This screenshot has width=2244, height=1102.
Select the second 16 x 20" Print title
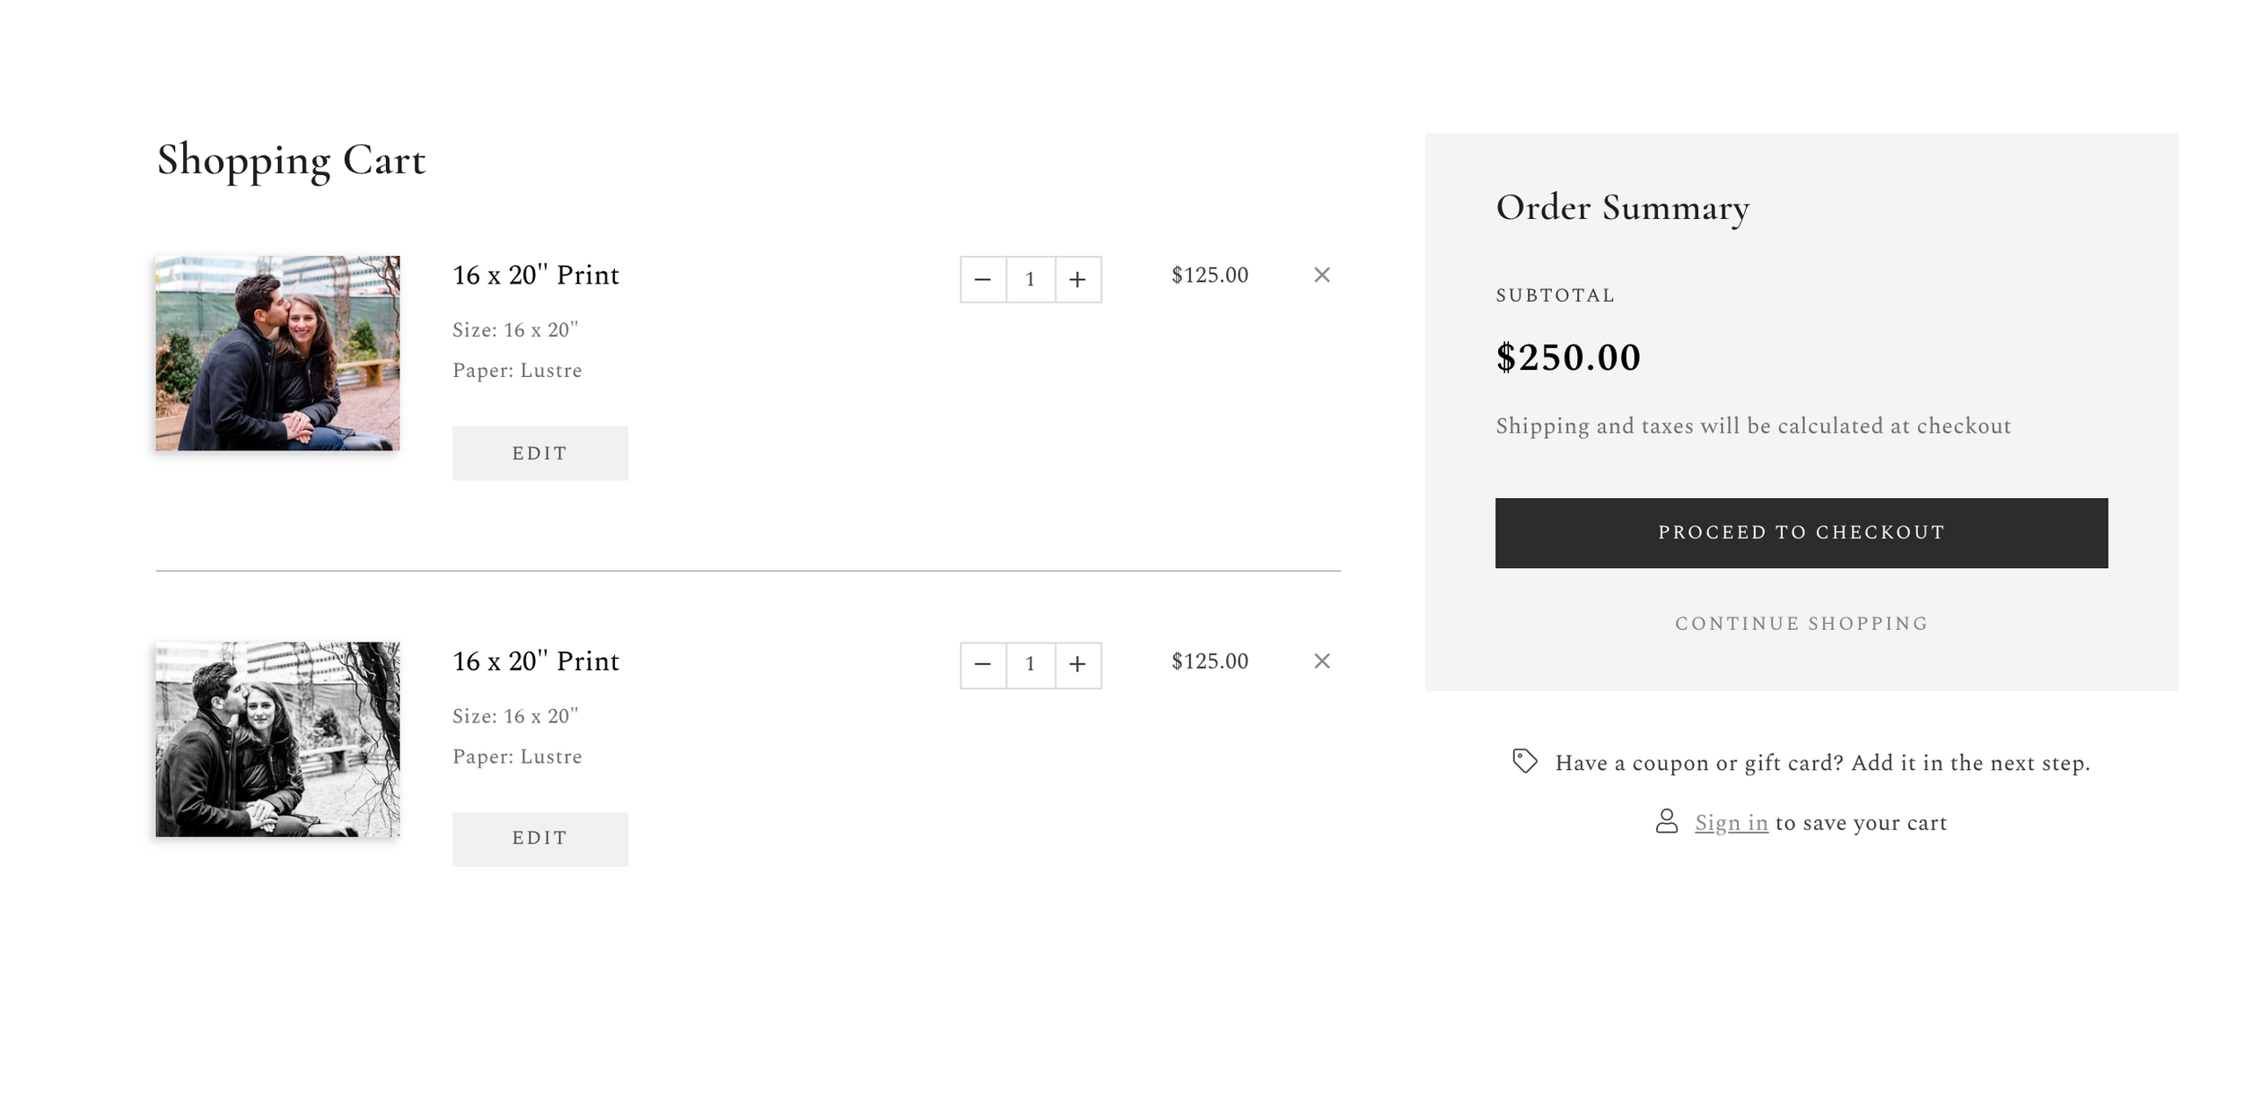pyautogui.click(x=536, y=661)
